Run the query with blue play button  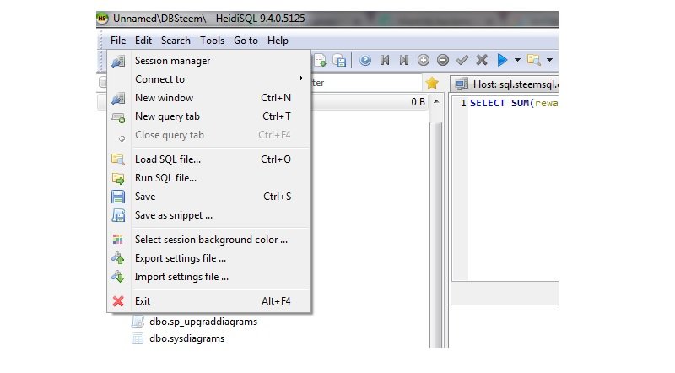[502, 60]
